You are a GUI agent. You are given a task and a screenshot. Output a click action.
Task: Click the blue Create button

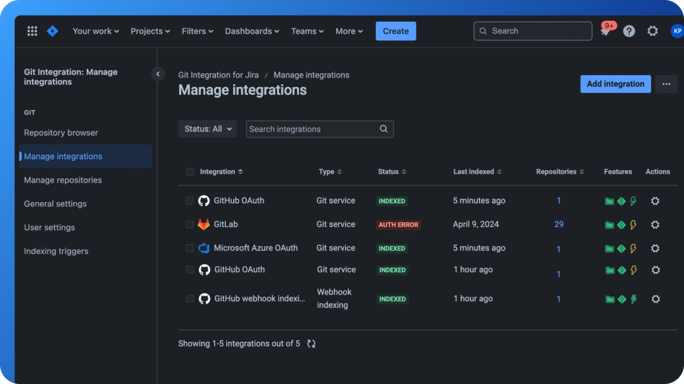(396, 31)
